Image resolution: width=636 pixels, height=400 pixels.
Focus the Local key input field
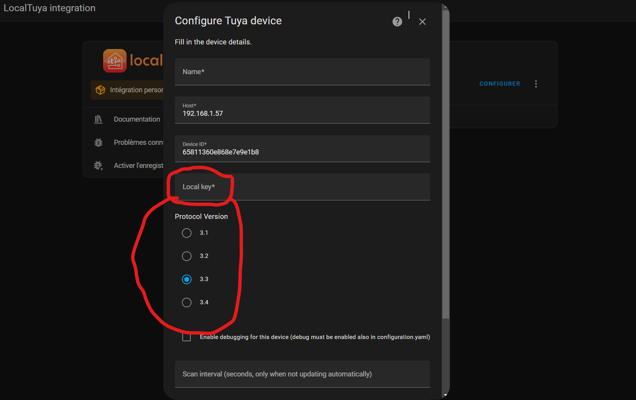click(302, 187)
